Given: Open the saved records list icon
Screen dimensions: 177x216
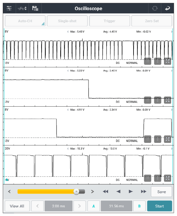Looking at the screenshot, I should [x=35, y=8].
